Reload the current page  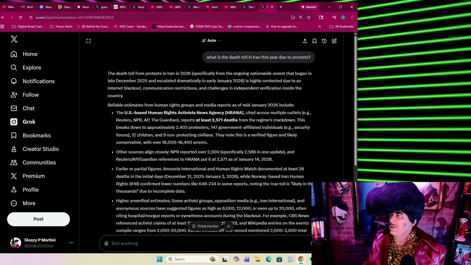pyautogui.click(x=20, y=17)
